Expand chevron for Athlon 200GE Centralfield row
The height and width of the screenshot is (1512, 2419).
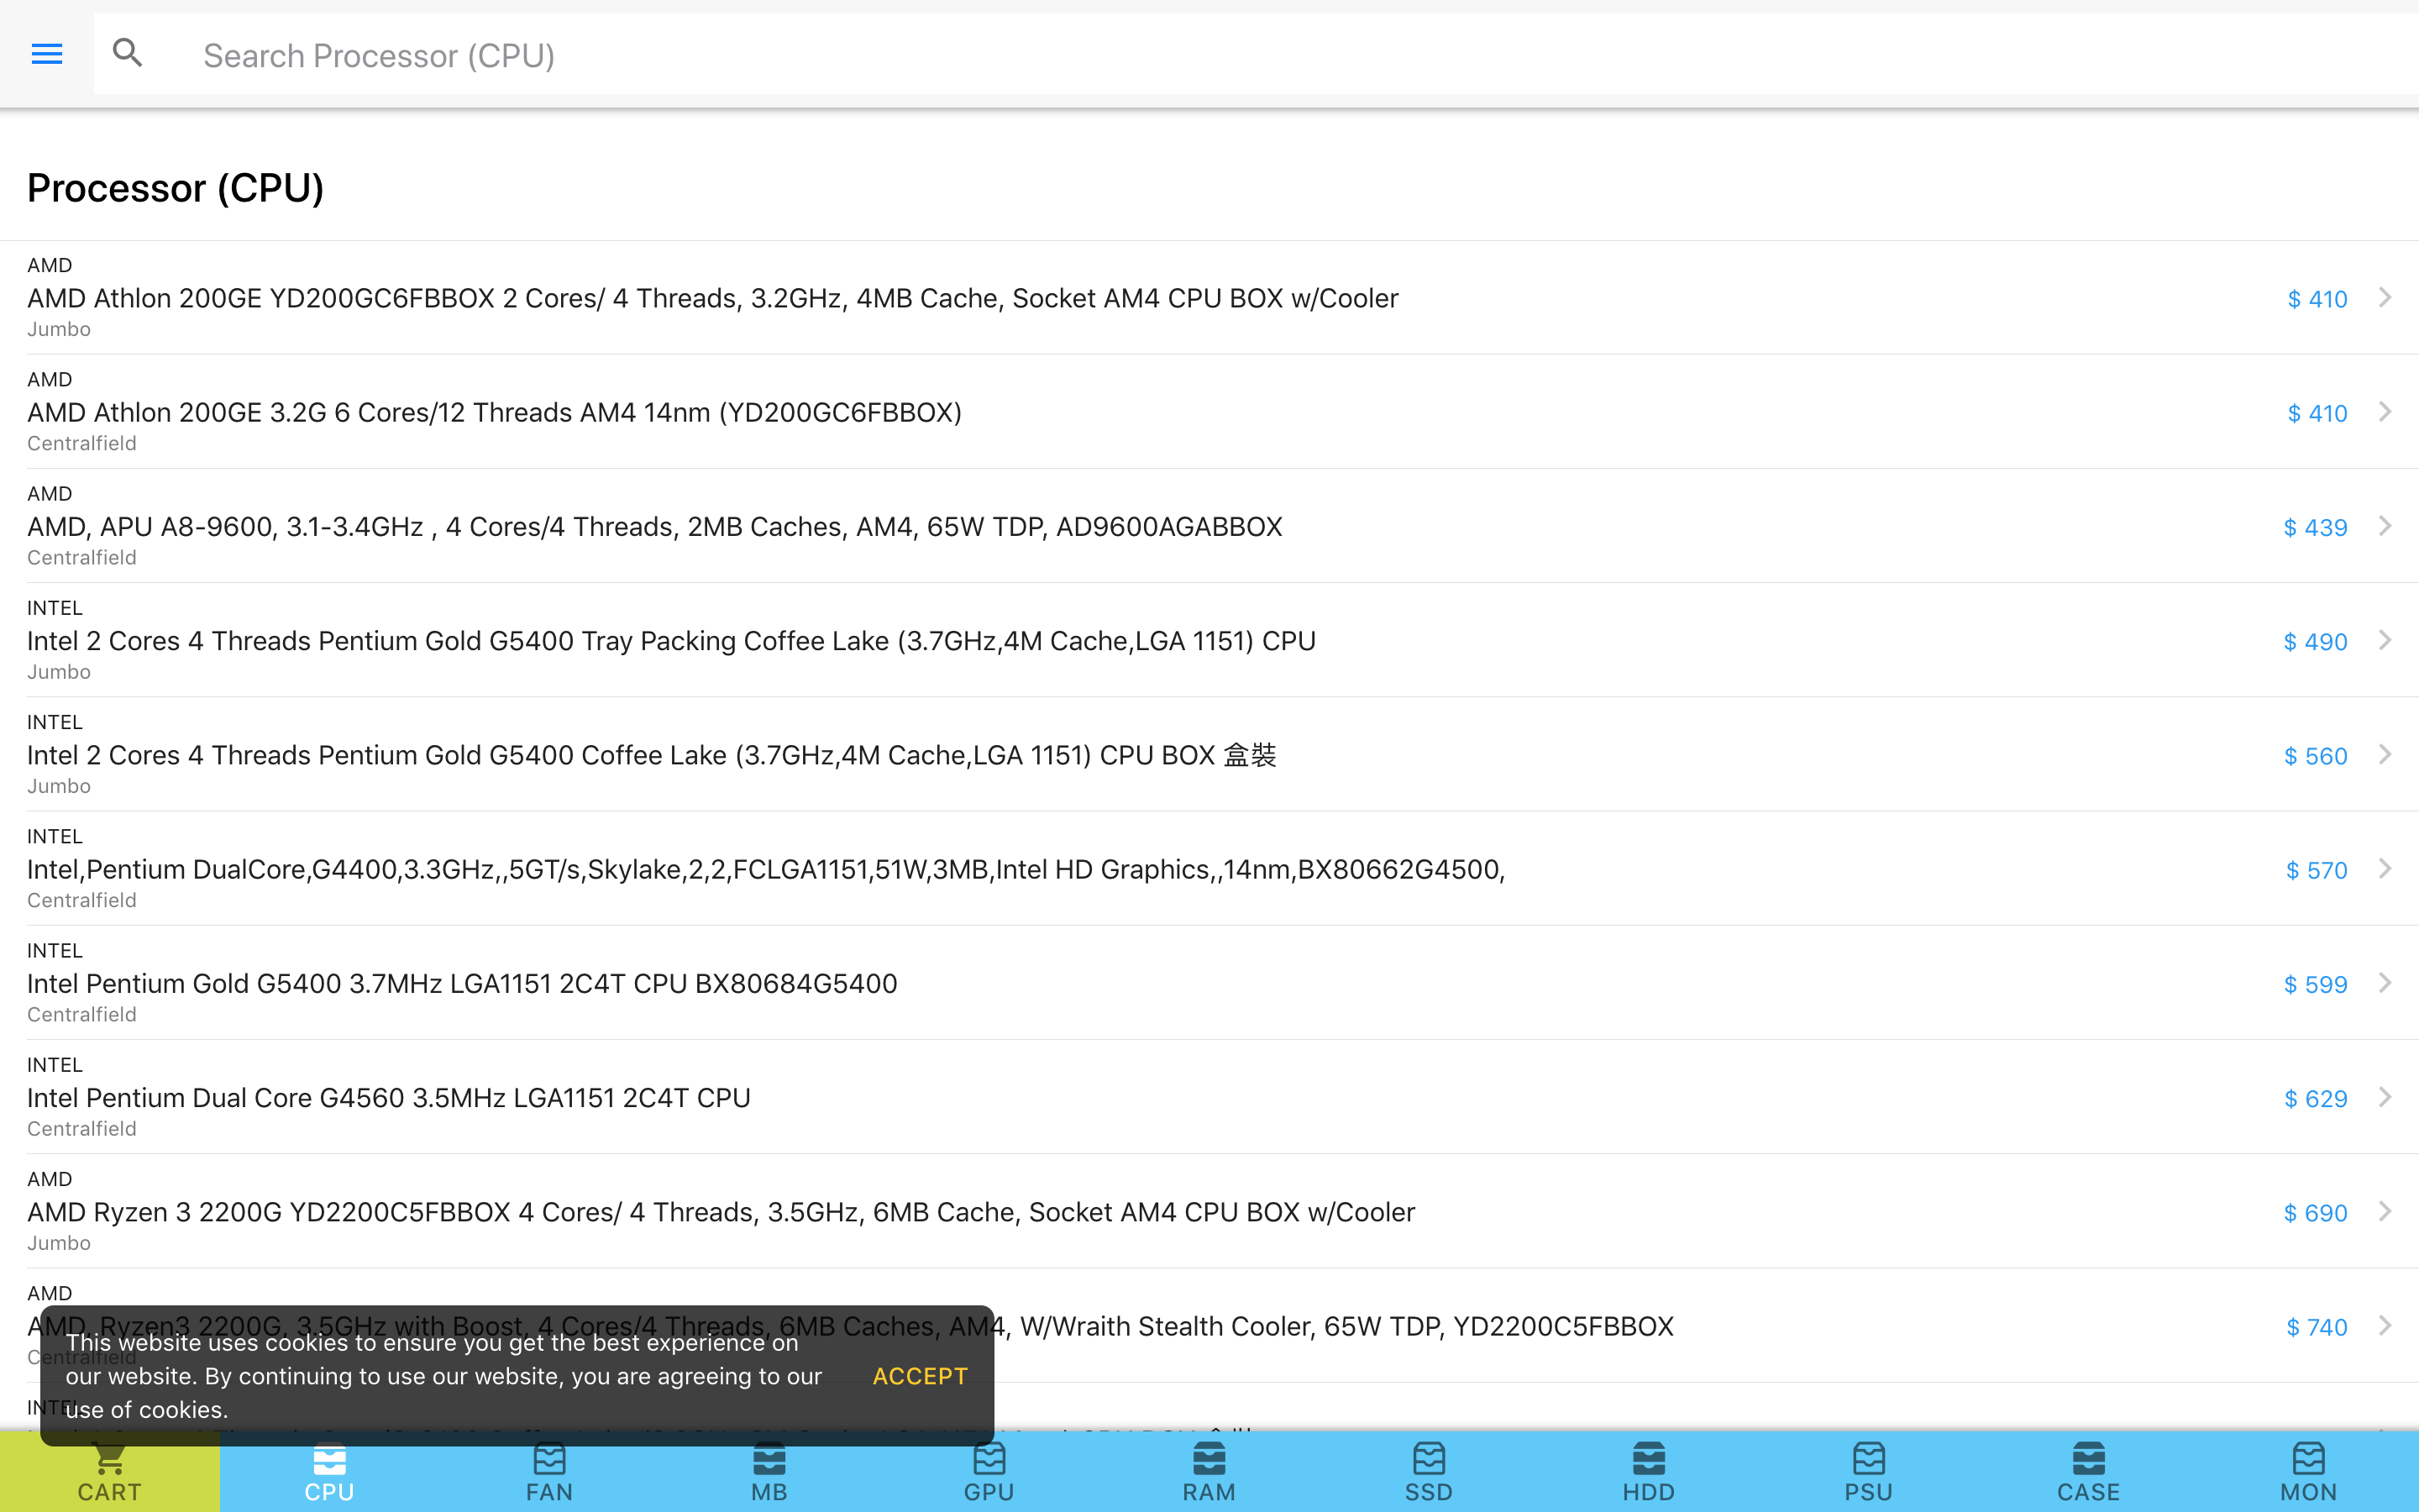point(2385,412)
